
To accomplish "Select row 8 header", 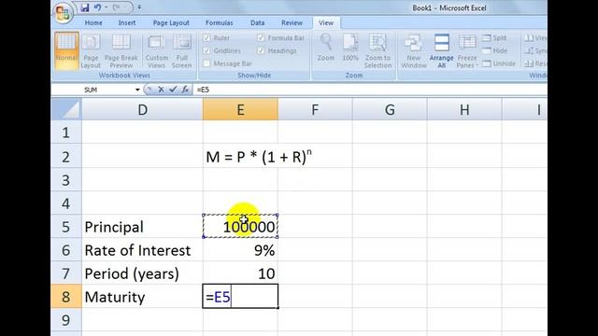I will pos(66,297).
